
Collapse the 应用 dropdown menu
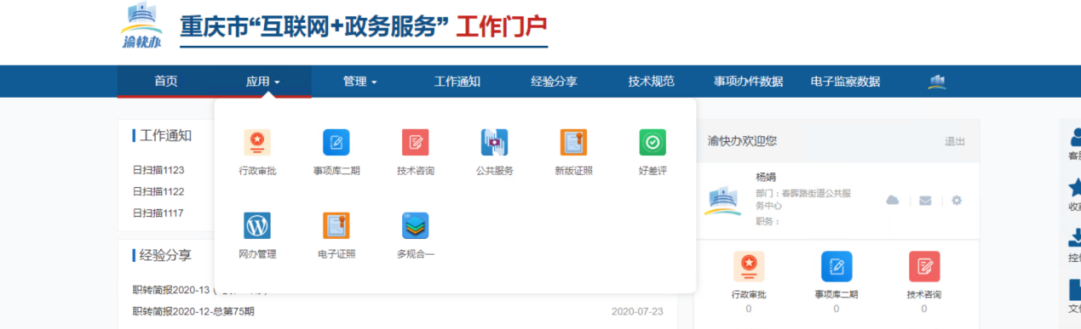(x=263, y=82)
